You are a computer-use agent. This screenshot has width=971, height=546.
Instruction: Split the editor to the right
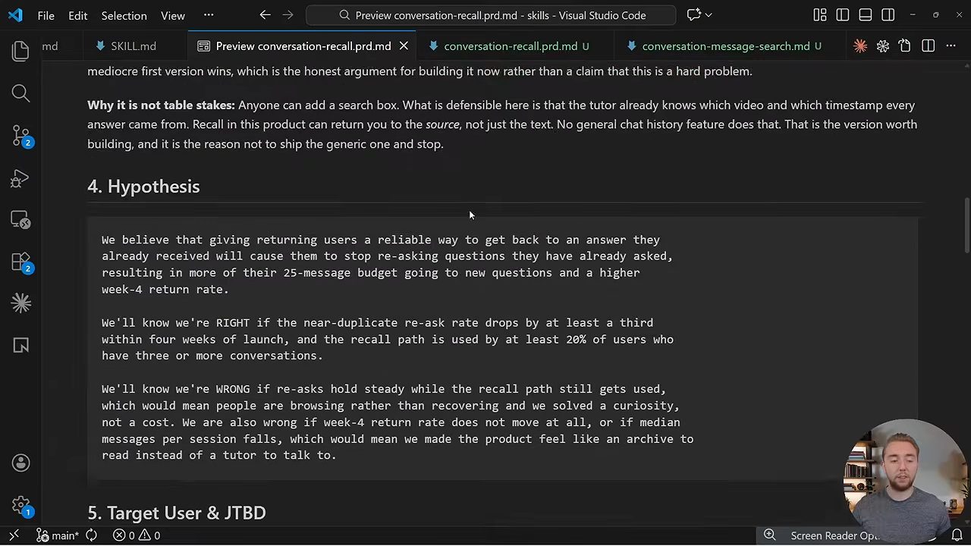point(928,46)
